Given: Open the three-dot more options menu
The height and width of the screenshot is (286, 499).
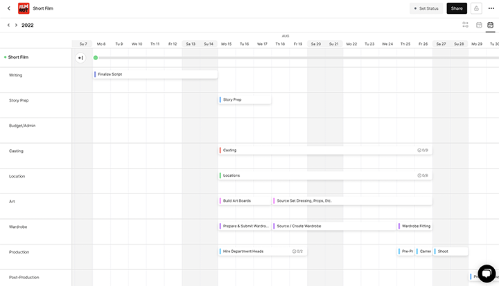Looking at the screenshot, I should (x=491, y=8).
